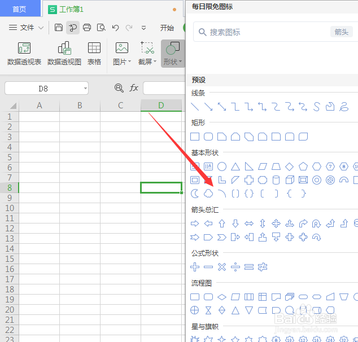Click the 预设 section heading
This screenshot has width=358, height=342.
tap(199, 80)
